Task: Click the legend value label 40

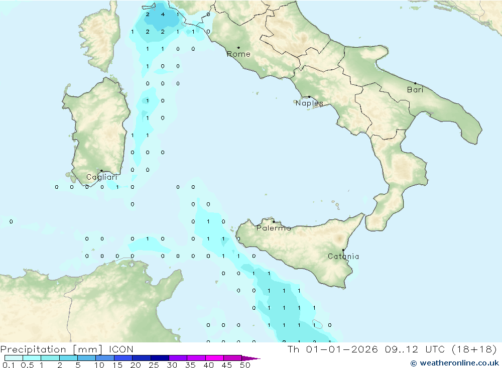Action: (209, 365)
